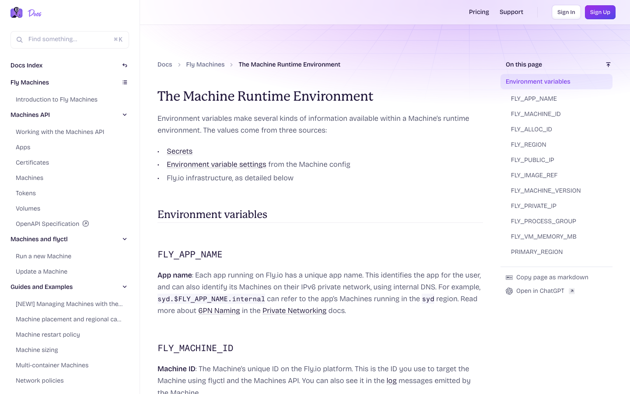
Task: Click the Fly.io balloon logo
Action: pos(17,13)
